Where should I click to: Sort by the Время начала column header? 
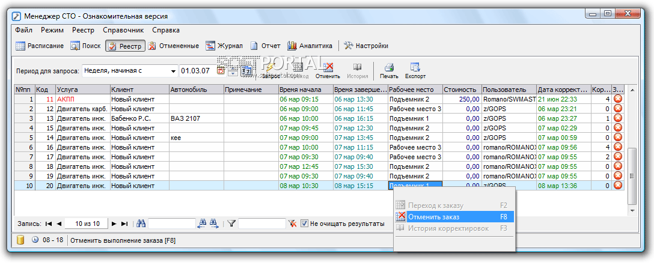tap(306, 90)
